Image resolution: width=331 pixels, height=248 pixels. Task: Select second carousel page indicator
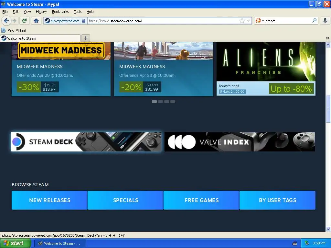pyautogui.click(x=160, y=102)
